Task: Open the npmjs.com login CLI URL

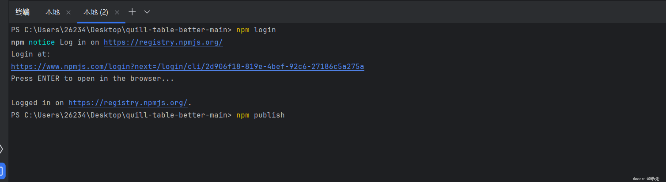Action: [x=187, y=67]
